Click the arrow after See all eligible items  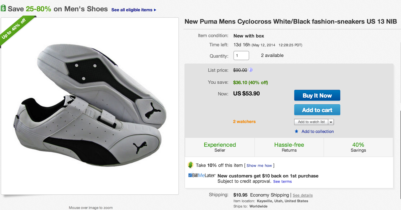(155, 10)
